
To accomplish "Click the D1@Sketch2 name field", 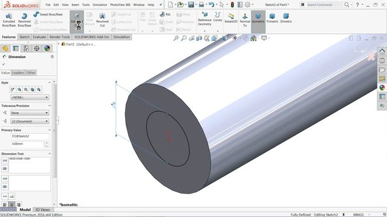I will [x=30, y=136].
